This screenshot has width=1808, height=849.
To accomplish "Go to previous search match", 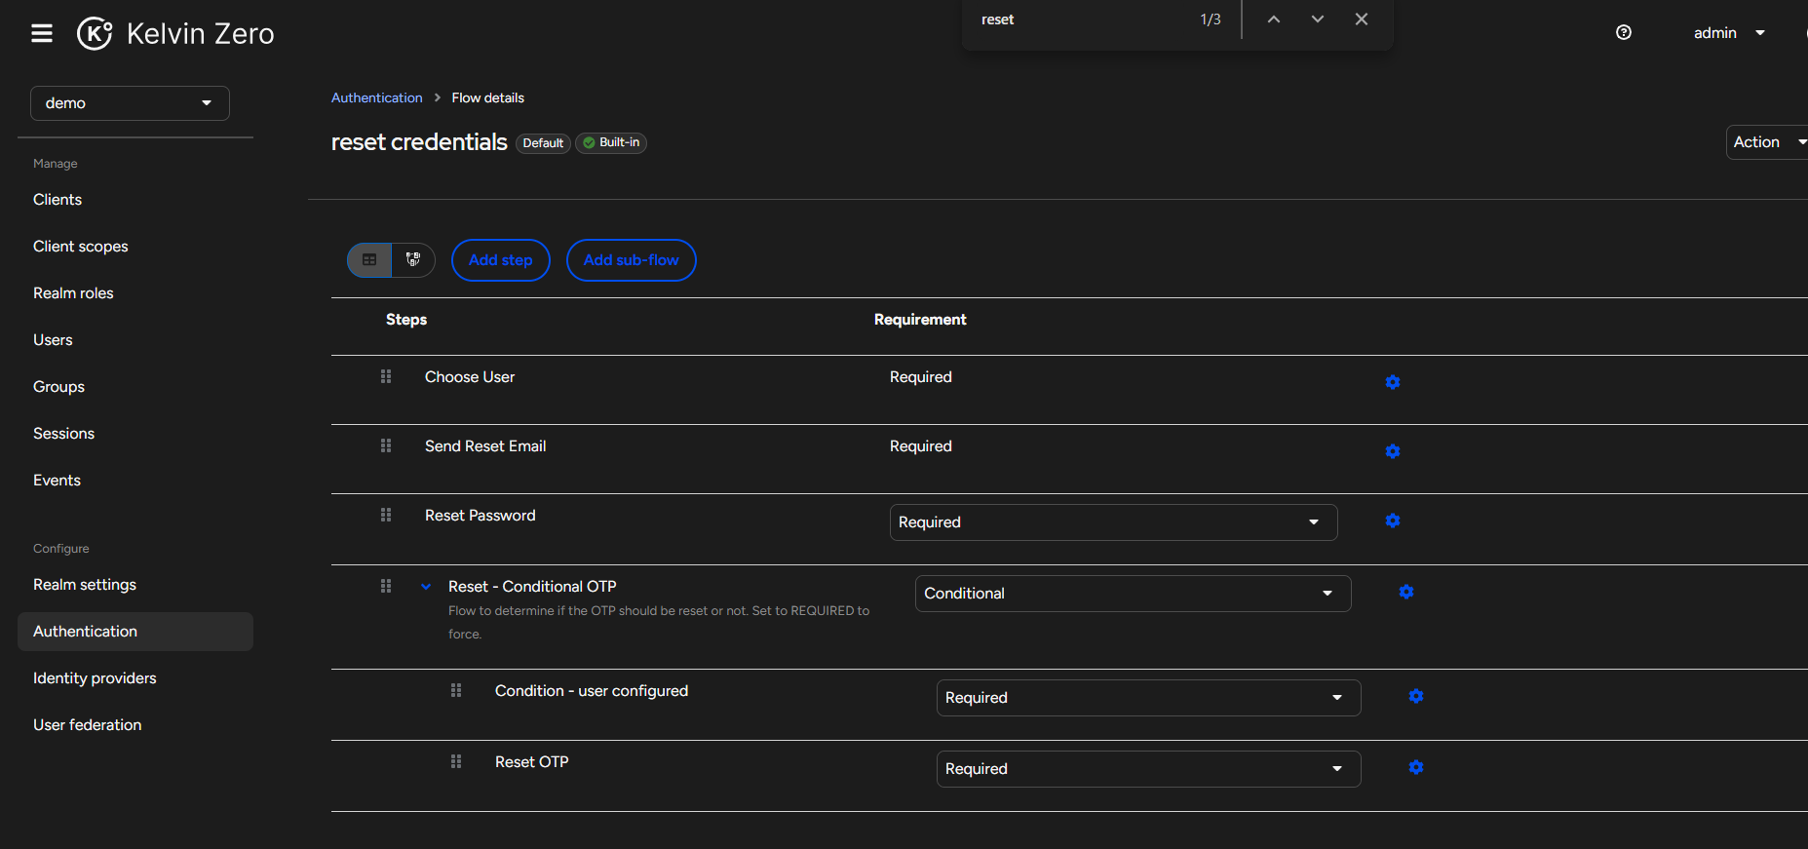I will tap(1274, 19).
